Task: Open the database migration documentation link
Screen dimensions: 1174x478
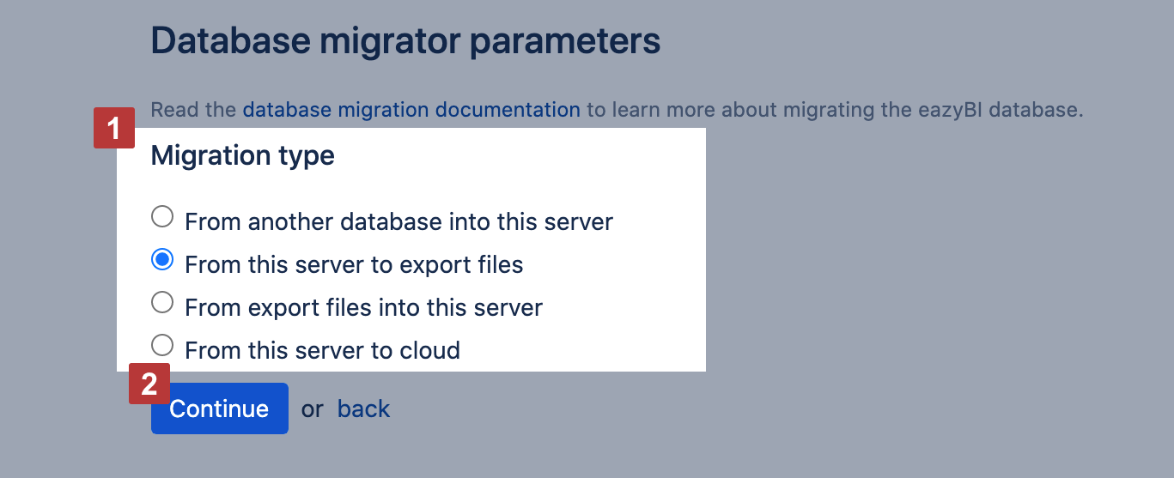Action: coord(411,110)
